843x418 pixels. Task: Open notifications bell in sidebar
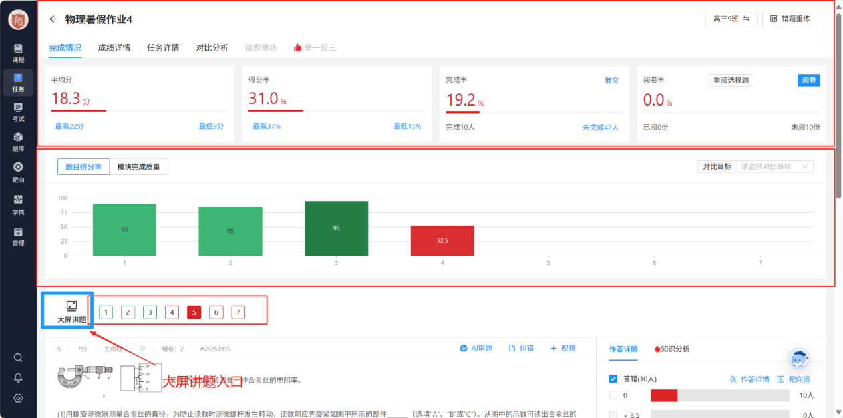18,377
